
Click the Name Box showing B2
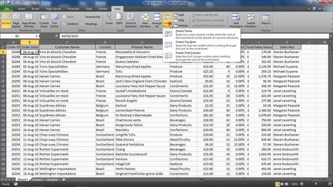(x=17, y=36)
